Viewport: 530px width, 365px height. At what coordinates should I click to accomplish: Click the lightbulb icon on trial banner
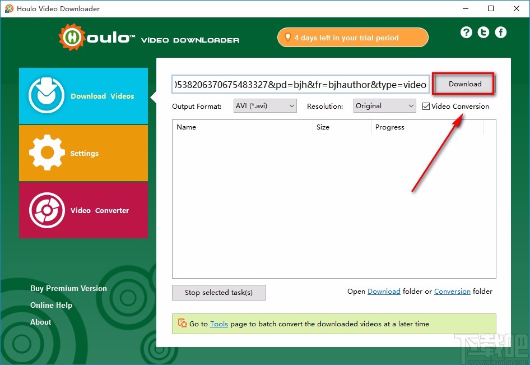288,37
